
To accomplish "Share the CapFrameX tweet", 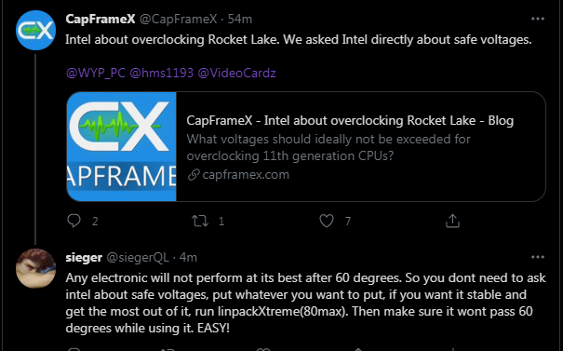I will [452, 221].
